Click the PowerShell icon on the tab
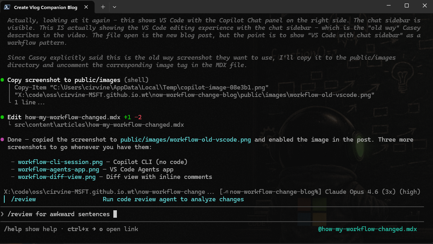 [7, 7]
